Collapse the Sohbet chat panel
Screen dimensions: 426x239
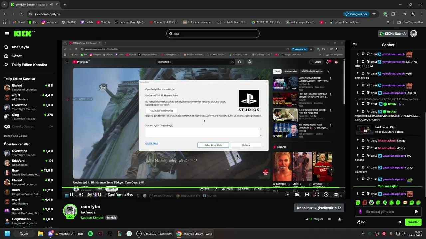tap(355, 45)
